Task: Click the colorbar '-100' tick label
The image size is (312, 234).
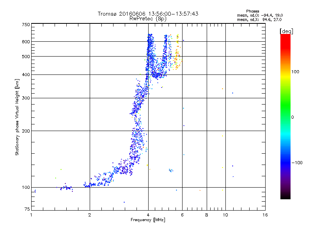Action: [x=297, y=163]
